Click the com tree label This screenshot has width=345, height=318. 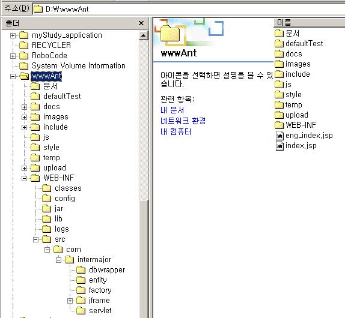73,250
